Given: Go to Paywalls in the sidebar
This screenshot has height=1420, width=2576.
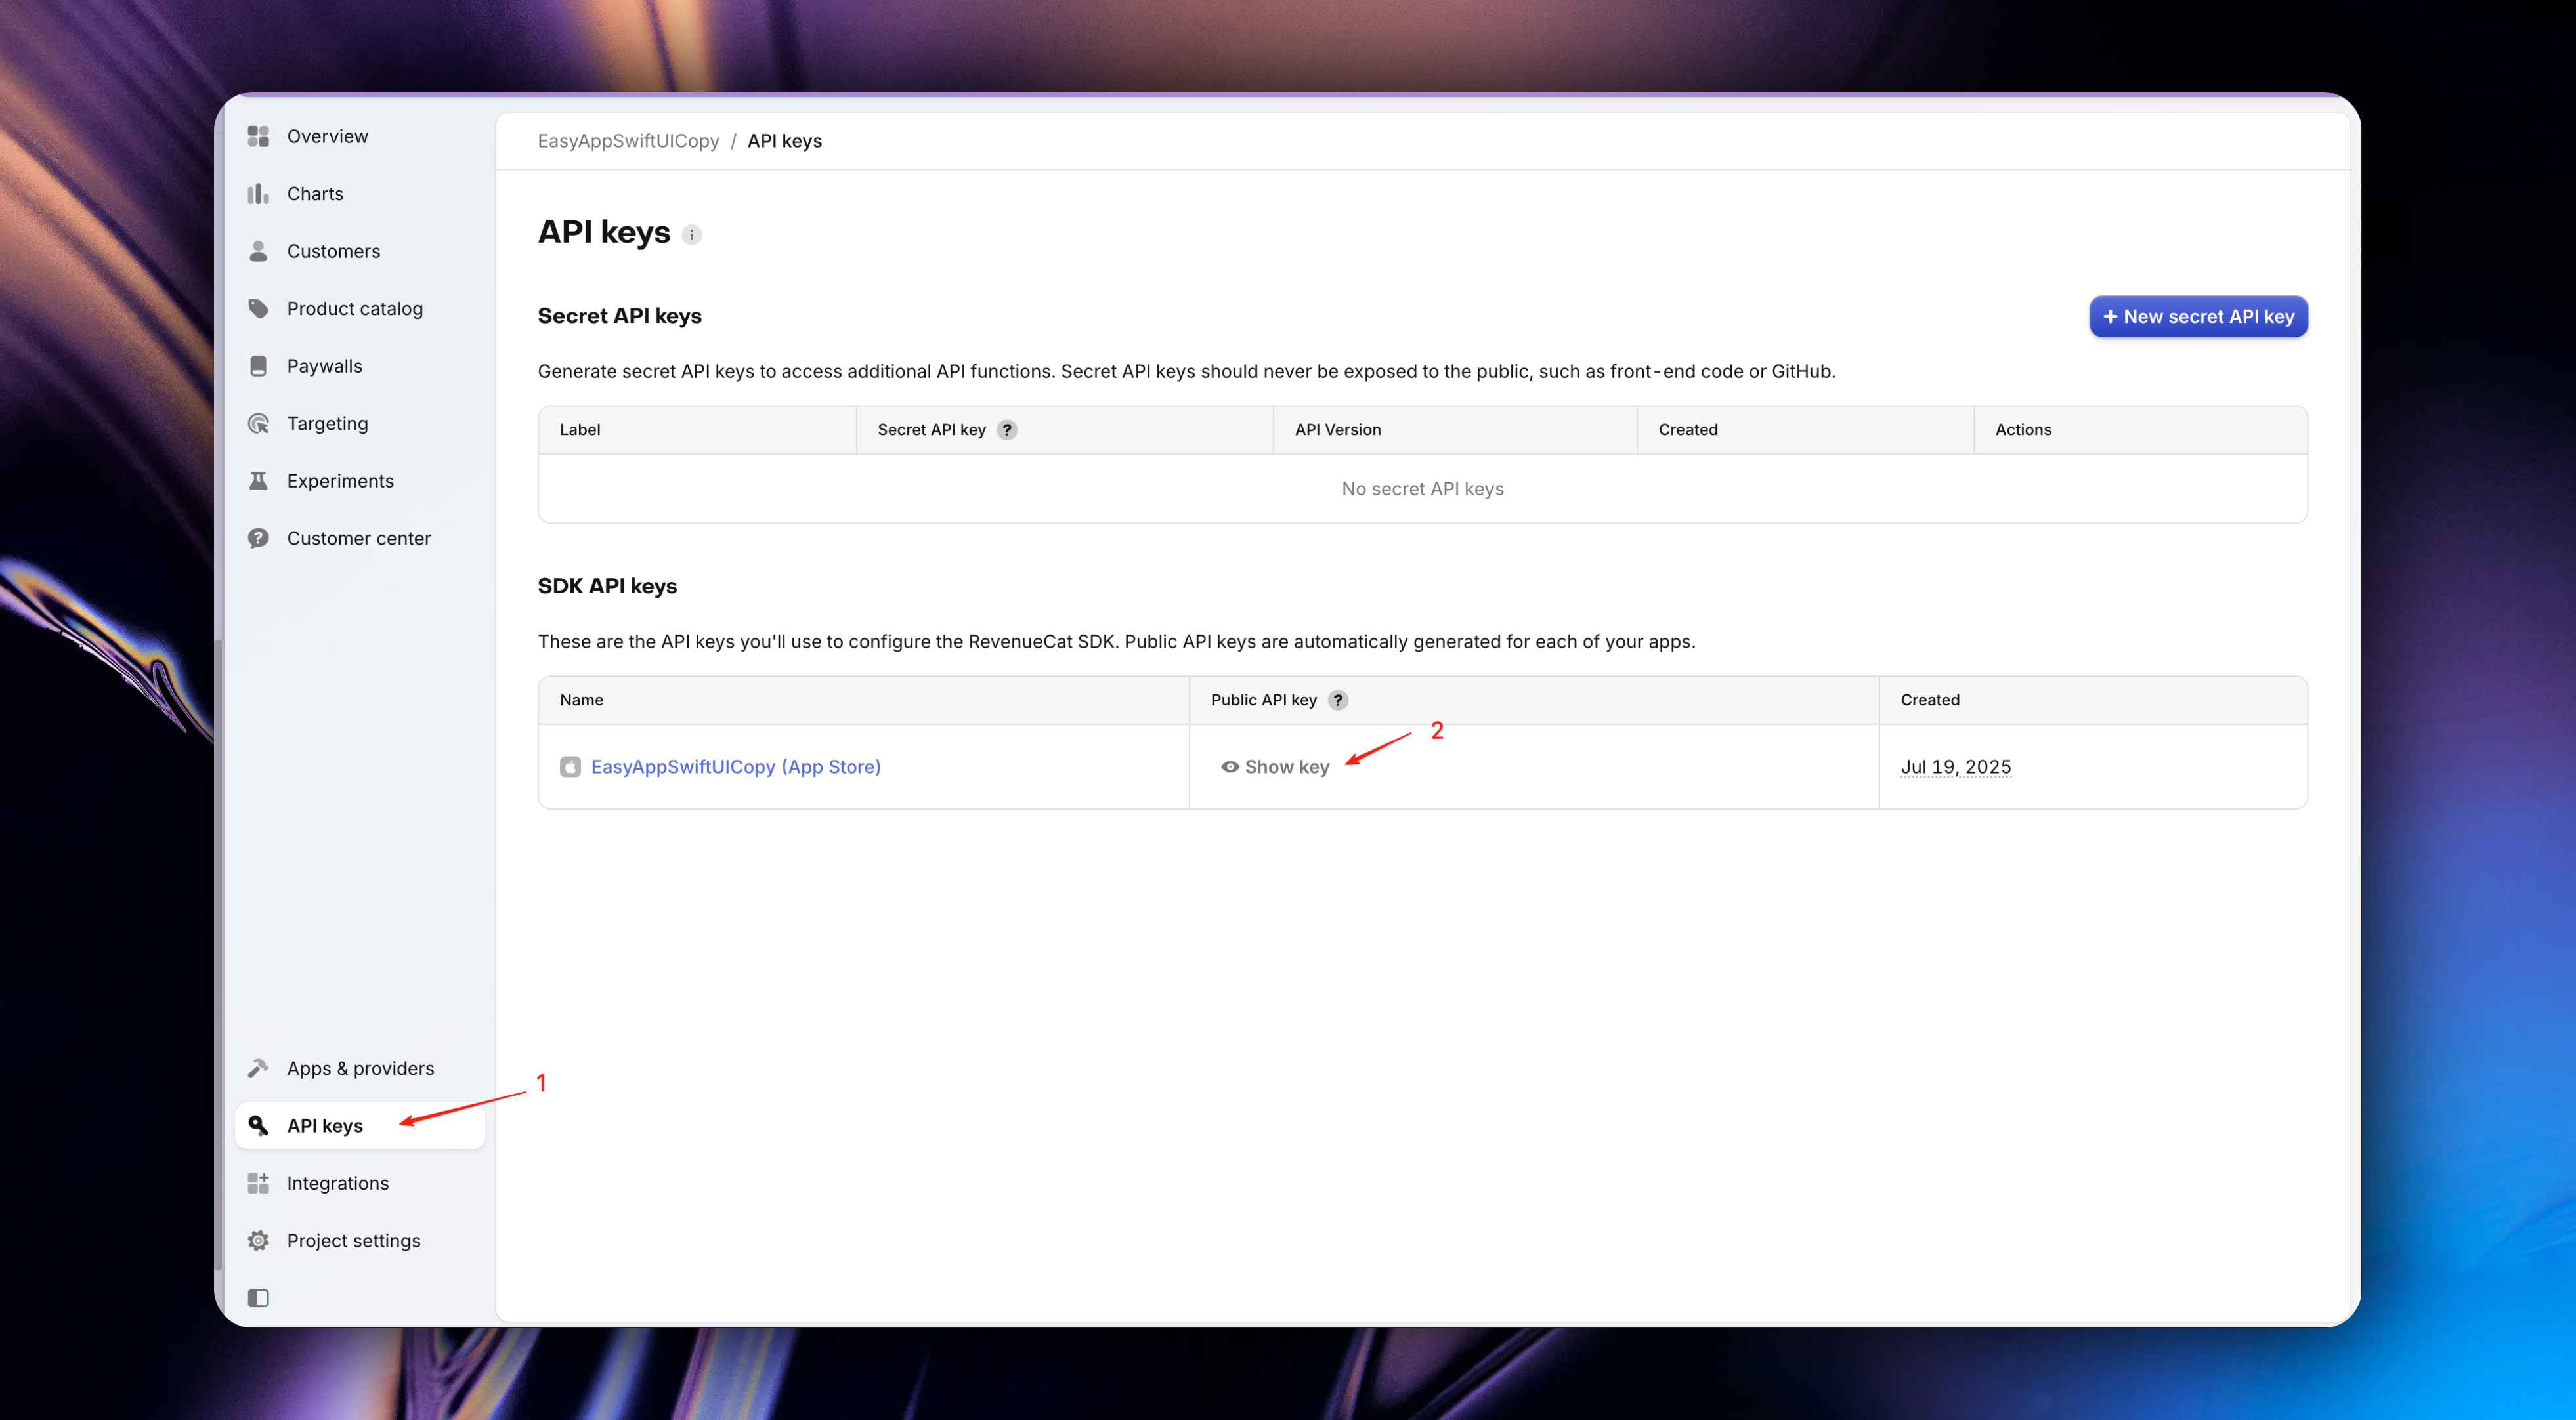Looking at the screenshot, I should point(324,365).
